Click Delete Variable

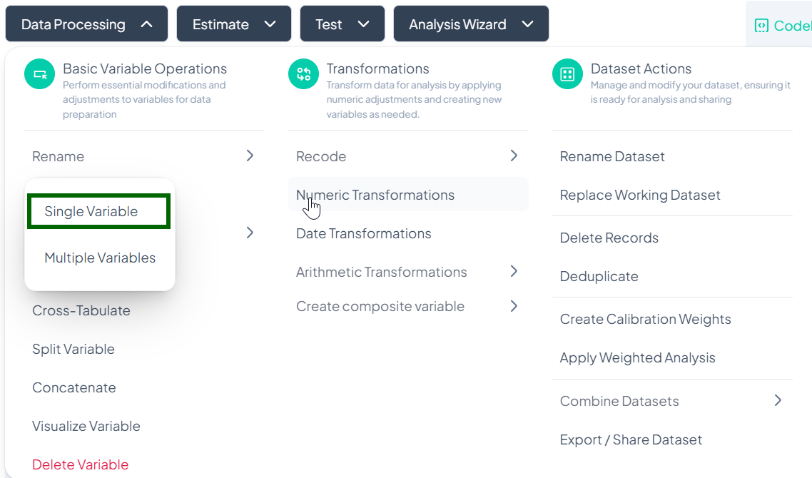(x=81, y=464)
